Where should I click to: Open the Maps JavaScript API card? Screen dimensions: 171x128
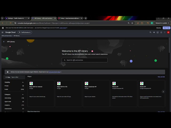tap(96, 94)
